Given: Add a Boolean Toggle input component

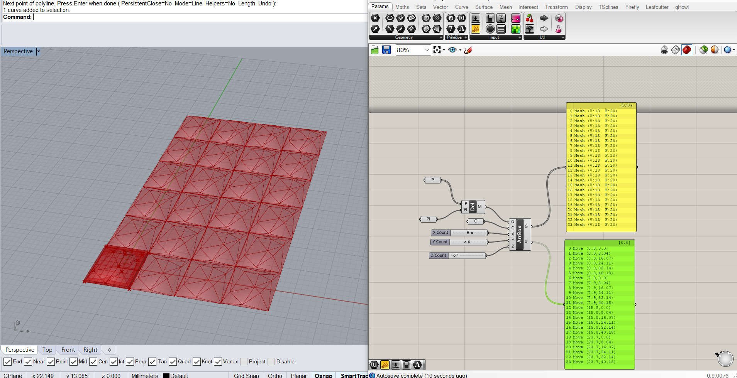Looking at the screenshot, I should tap(490, 18).
